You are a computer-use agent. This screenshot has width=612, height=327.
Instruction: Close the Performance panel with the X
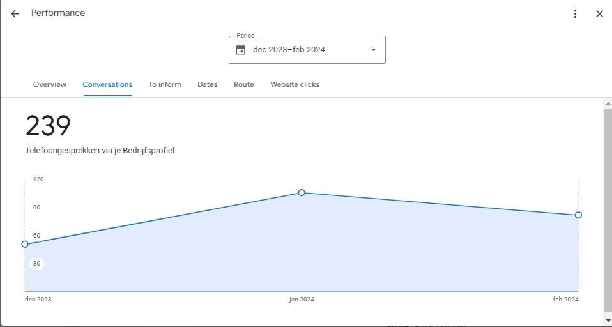coord(599,13)
